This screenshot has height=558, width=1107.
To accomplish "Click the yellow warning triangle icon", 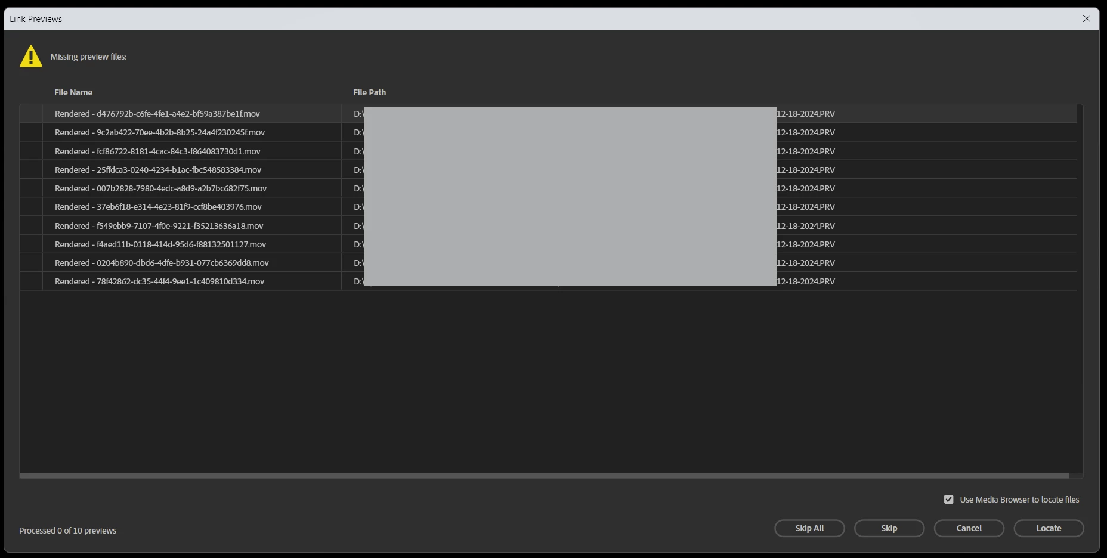I will 31,57.
